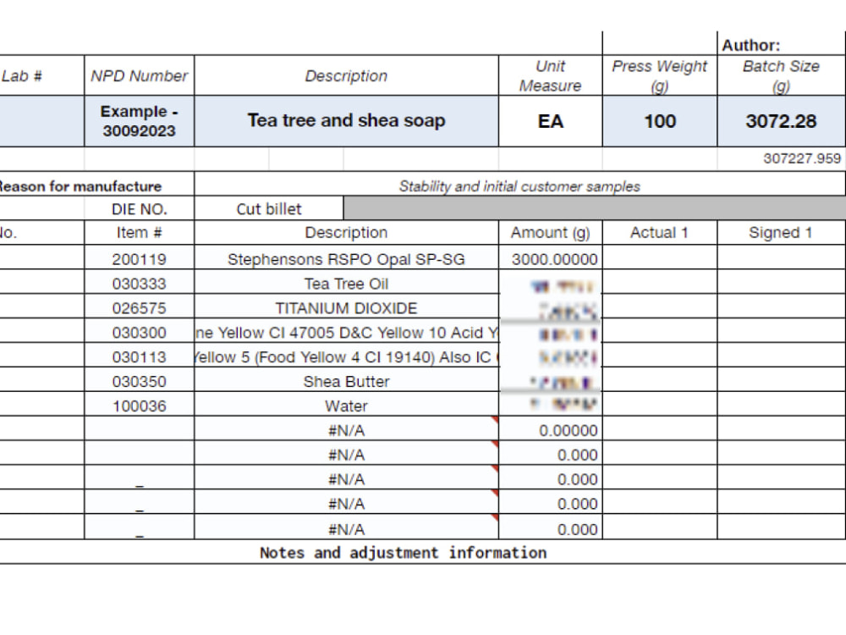Screen dimensions: 846x635
Task: Click the 'Cut billet' cell
Action: click(269, 208)
